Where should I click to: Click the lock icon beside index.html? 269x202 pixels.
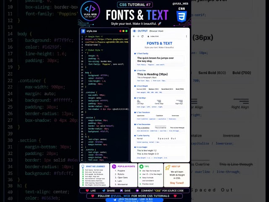148,37
